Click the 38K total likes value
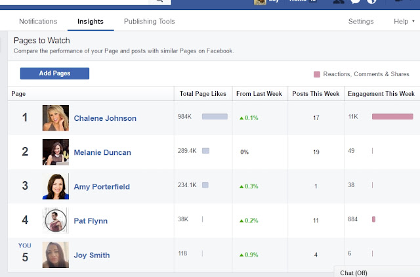This screenshot has height=277, width=420. pos(183,219)
